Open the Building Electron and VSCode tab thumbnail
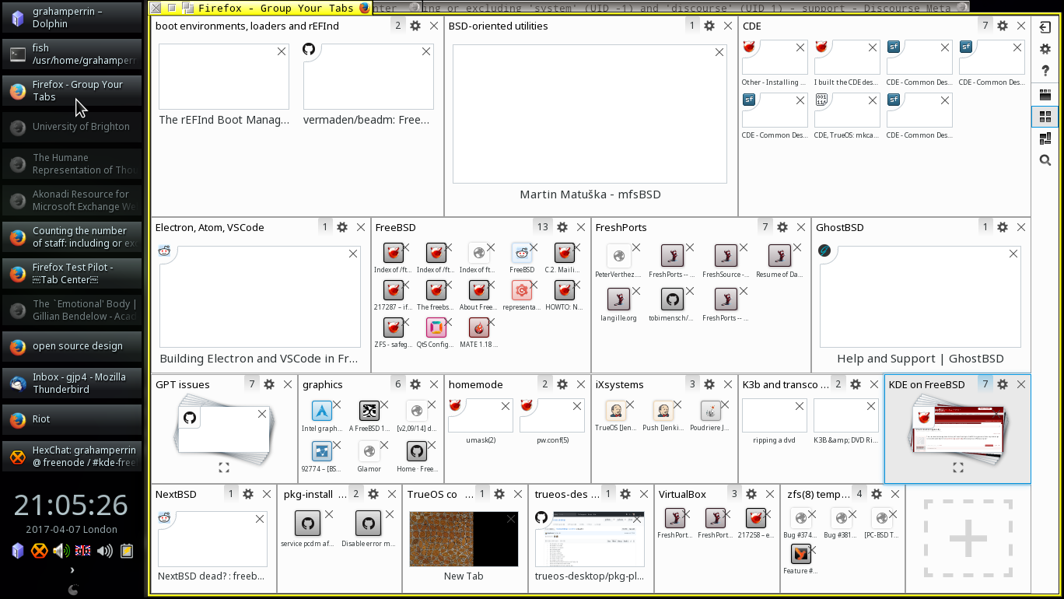This screenshot has width=1064, height=599. point(260,296)
